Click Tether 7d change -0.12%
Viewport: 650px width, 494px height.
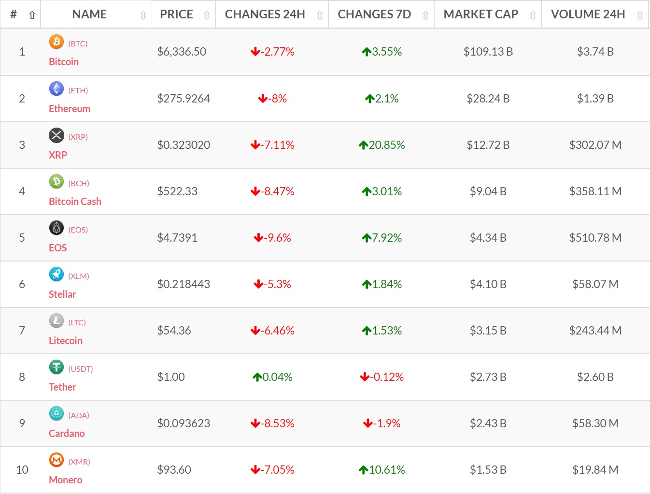tap(382, 377)
